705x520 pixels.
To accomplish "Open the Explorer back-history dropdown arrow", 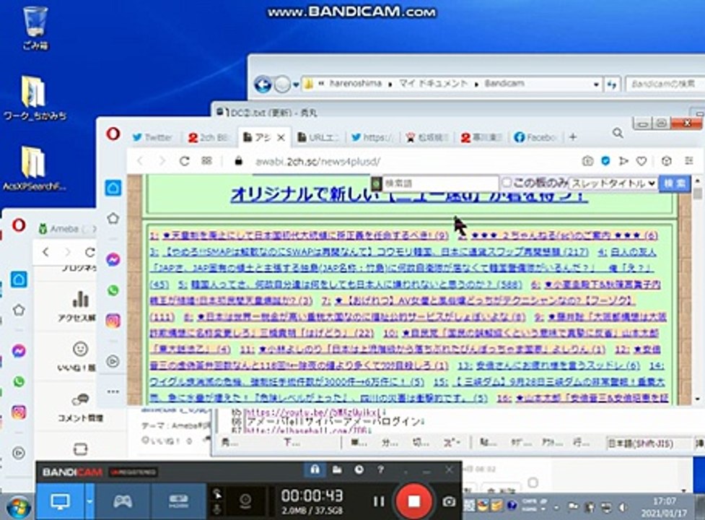I will [x=296, y=84].
